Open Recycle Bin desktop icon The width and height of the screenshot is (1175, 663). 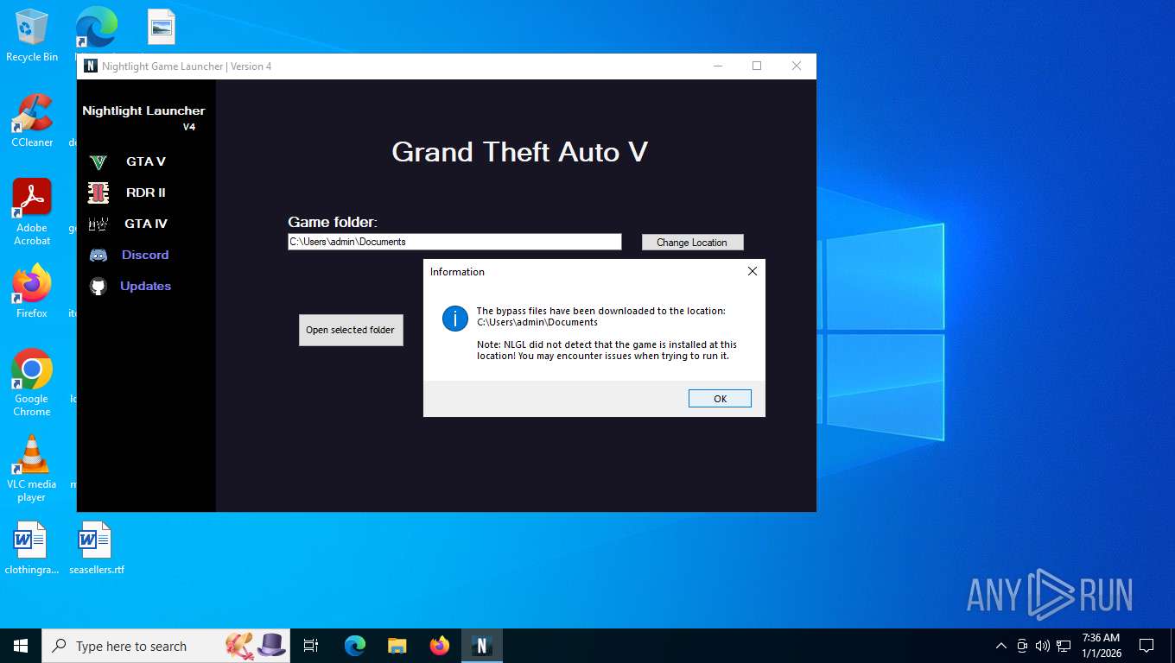tap(32, 35)
